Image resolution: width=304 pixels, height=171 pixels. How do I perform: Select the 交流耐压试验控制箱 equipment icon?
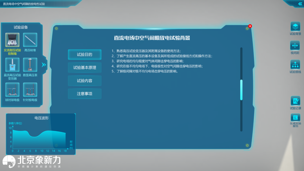pyautogui.click(x=12, y=40)
